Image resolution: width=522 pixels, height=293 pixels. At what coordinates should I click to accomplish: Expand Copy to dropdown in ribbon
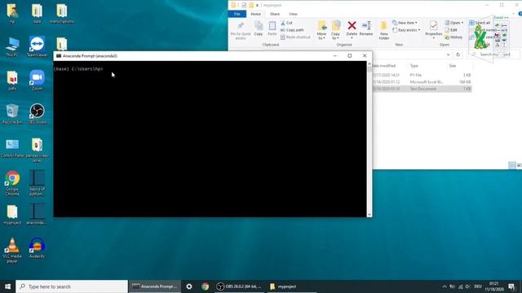335,36
